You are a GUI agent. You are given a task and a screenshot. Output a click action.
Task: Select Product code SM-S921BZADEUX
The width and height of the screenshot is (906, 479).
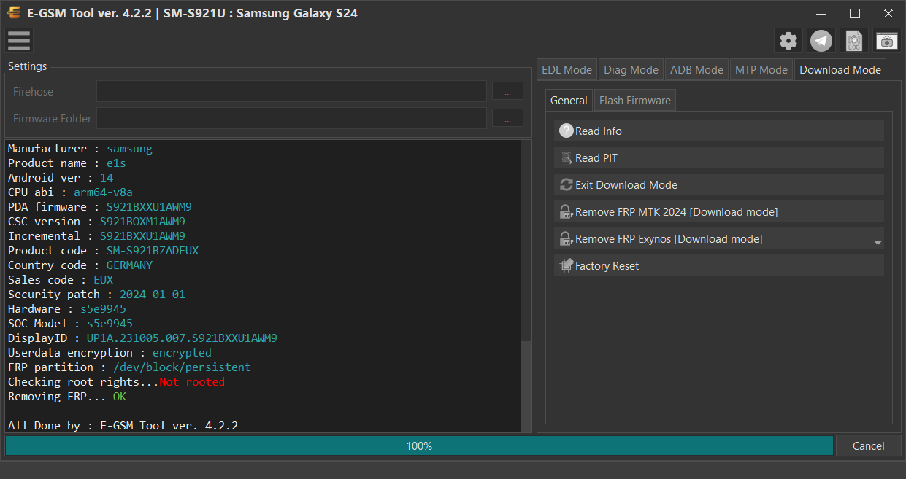(x=153, y=251)
